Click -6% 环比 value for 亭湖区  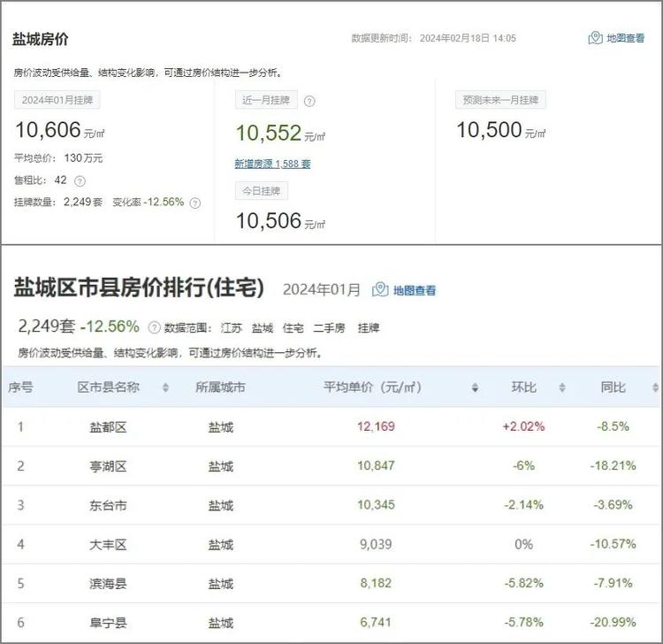click(523, 465)
